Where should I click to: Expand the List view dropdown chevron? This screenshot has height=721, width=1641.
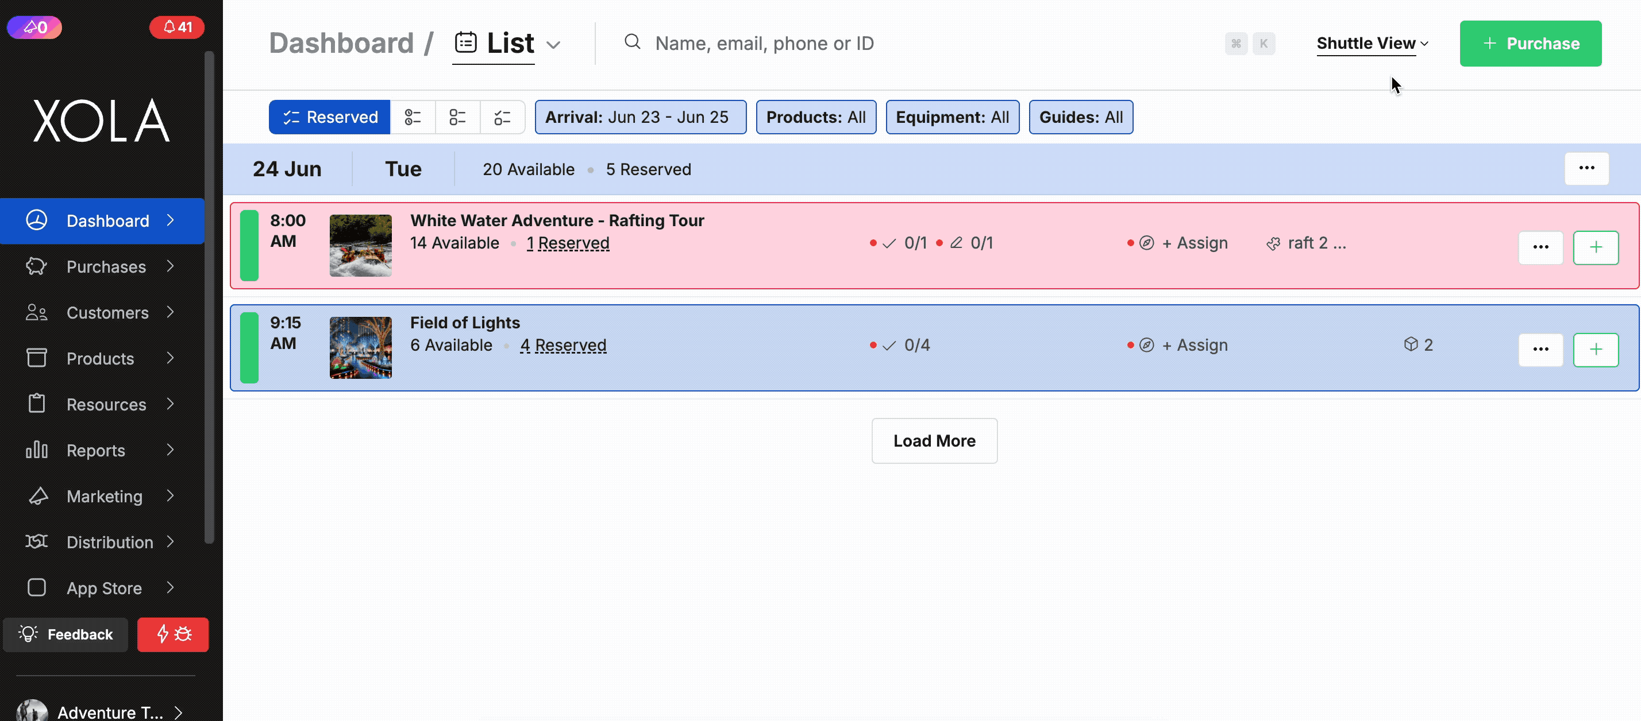coord(553,45)
